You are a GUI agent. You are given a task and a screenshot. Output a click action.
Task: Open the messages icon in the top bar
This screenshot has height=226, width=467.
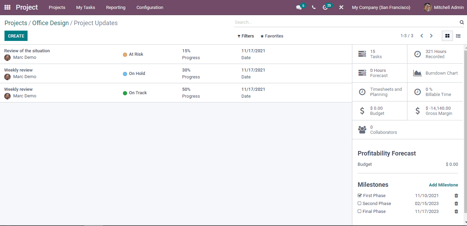pos(298,7)
